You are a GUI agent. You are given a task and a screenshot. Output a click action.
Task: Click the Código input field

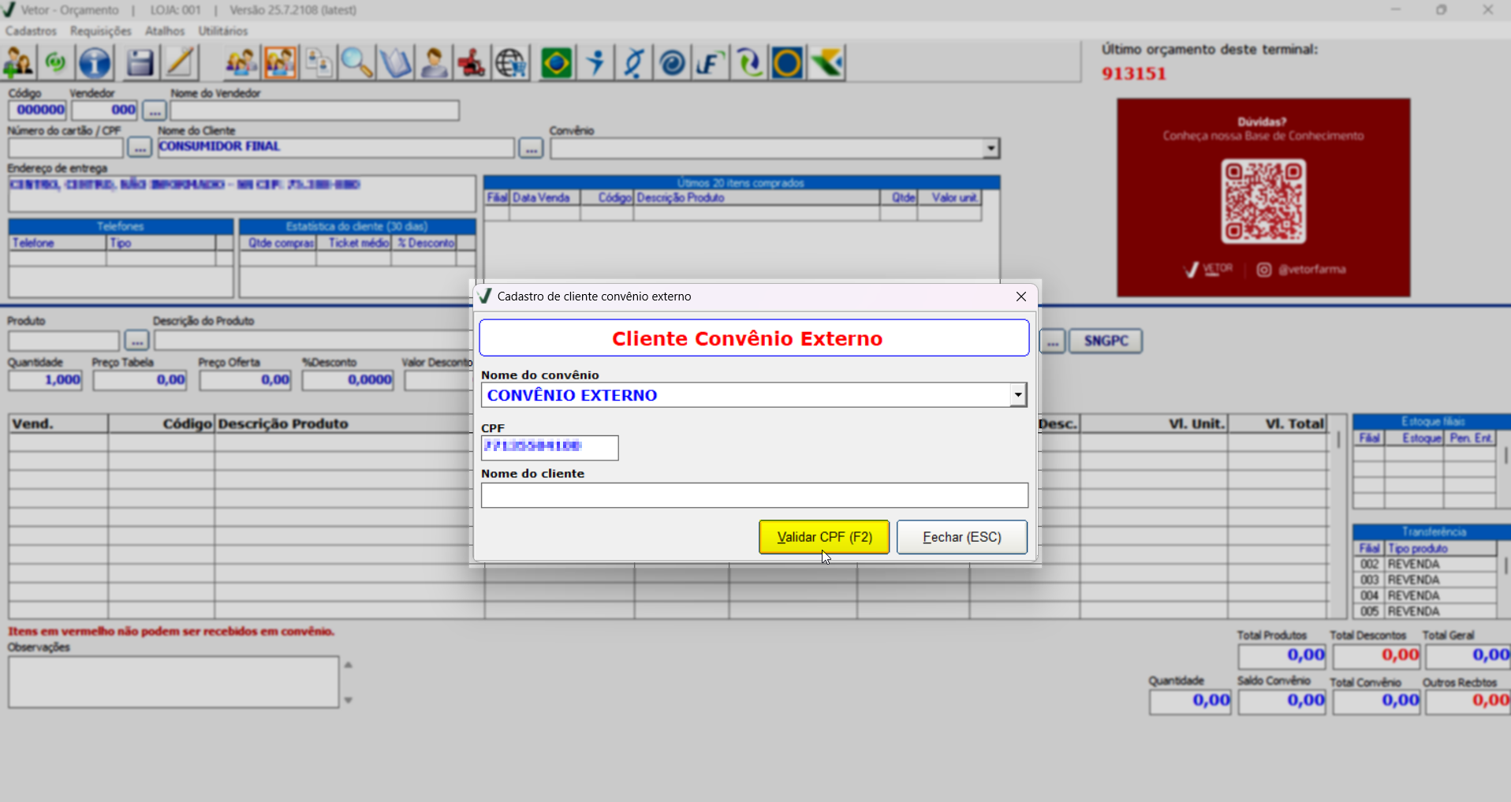[x=38, y=110]
